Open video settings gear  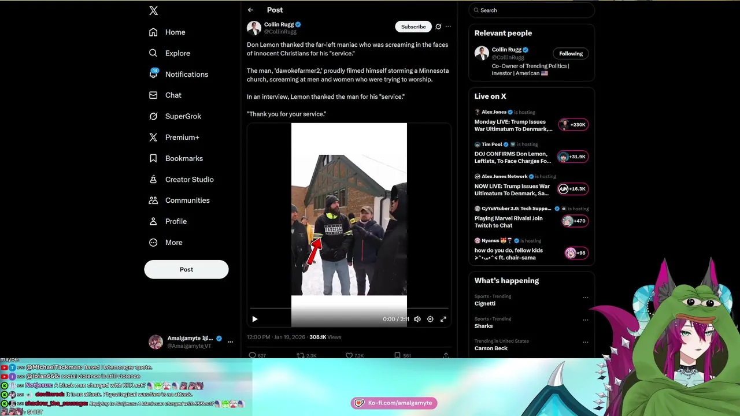coord(430,319)
